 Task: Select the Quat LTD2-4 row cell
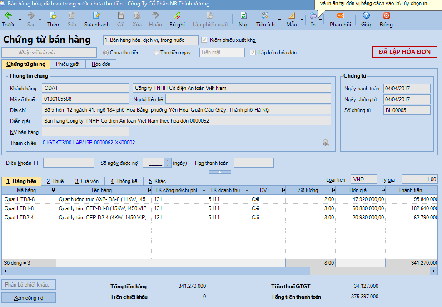point(29,218)
